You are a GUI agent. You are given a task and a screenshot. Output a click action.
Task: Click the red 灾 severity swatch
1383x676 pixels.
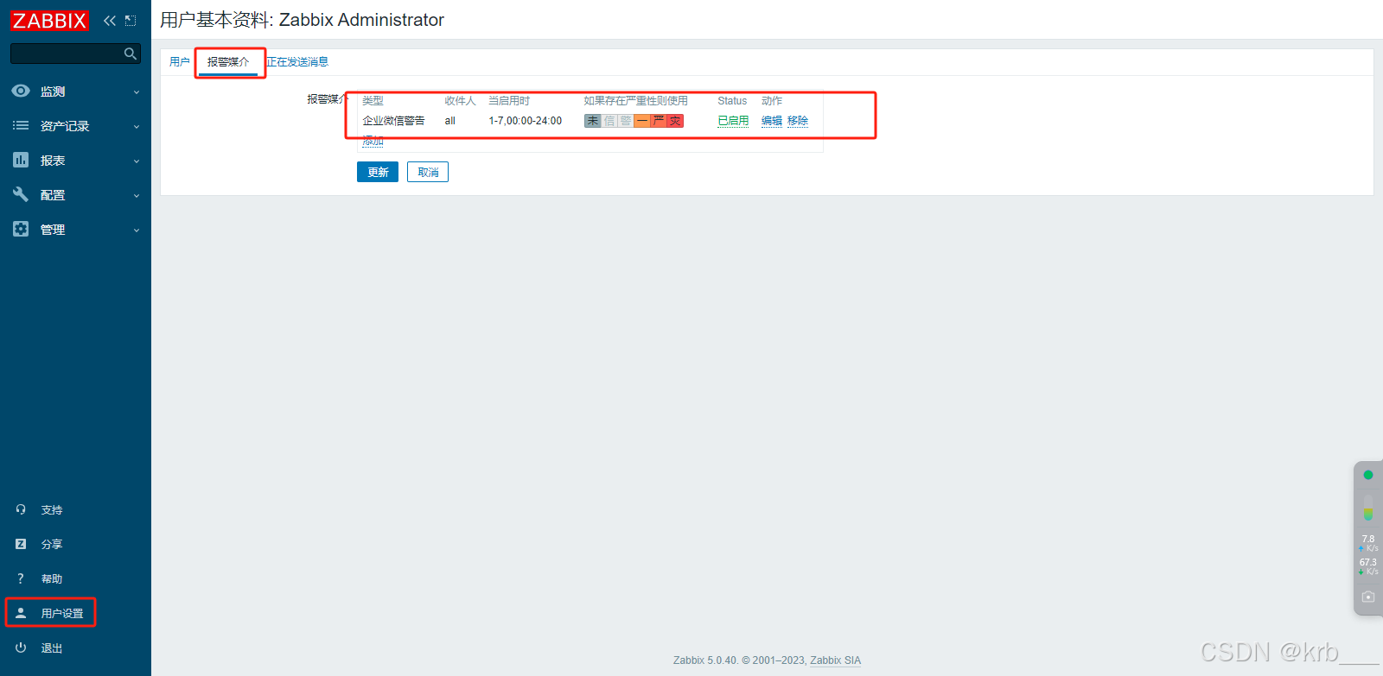(675, 121)
